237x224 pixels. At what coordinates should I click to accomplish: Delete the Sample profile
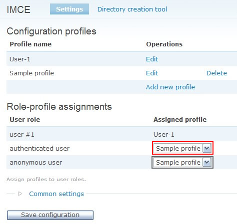point(216,73)
